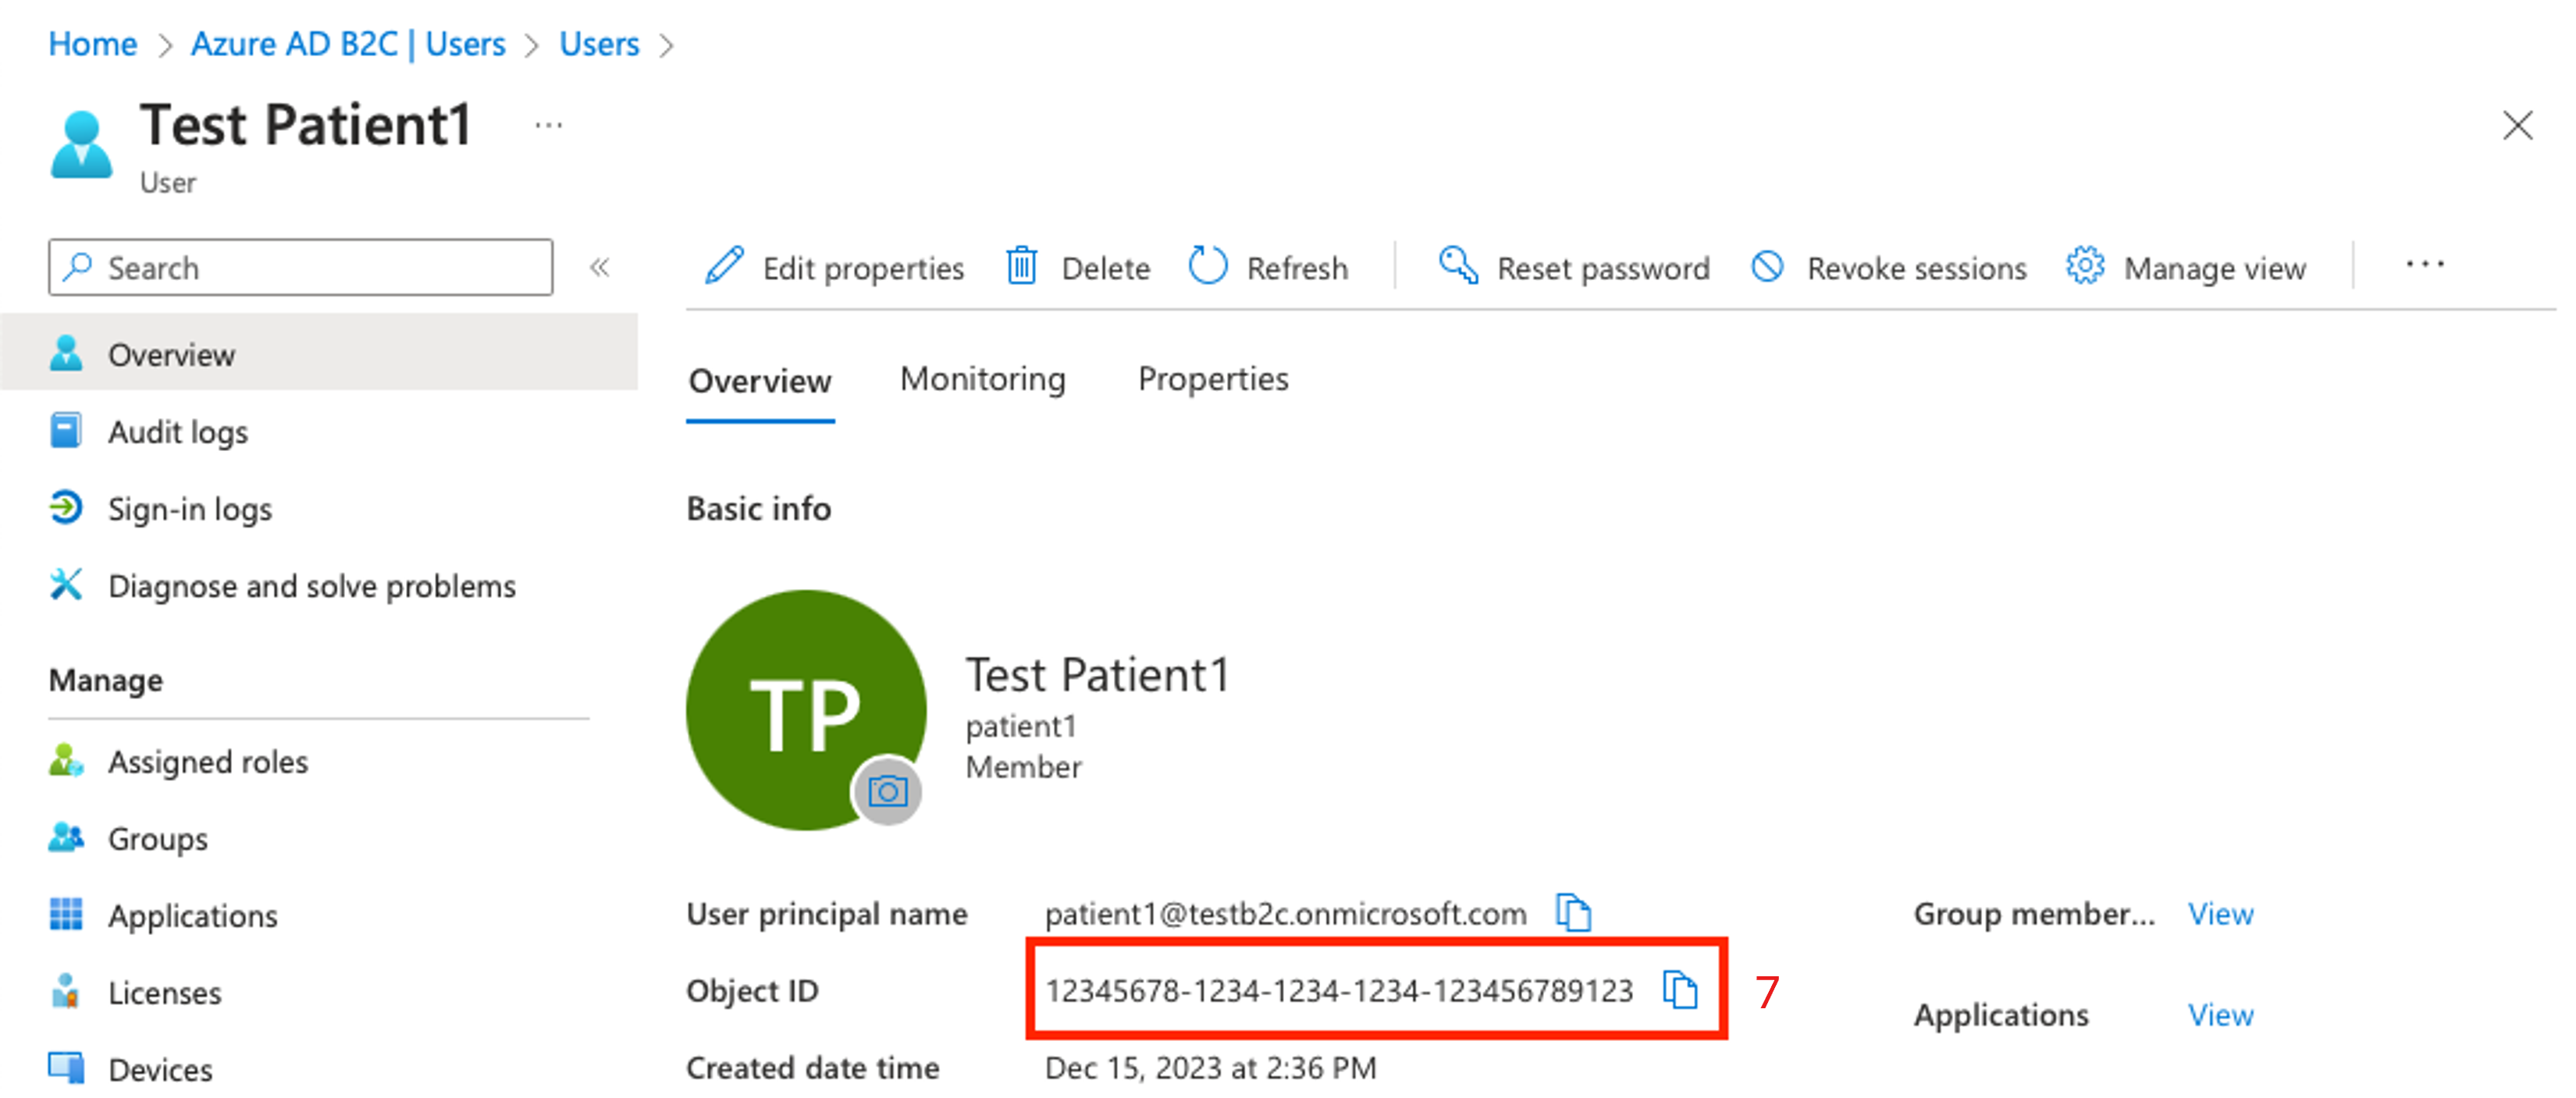Click the Reset password icon
The height and width of the screenshot is (1098, 2576).
pyautogui.click(x=1454, y=268)
